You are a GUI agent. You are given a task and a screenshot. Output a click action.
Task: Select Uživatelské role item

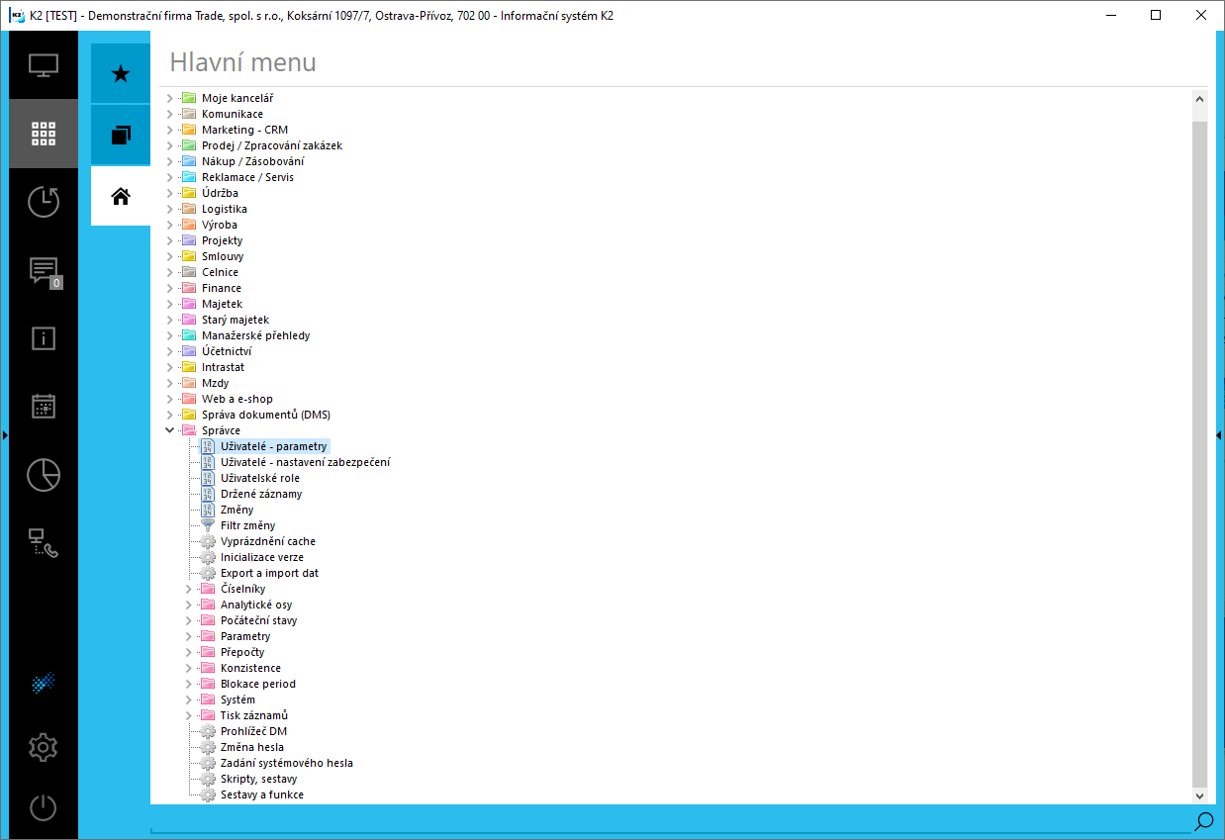click(x=259, y=478)
